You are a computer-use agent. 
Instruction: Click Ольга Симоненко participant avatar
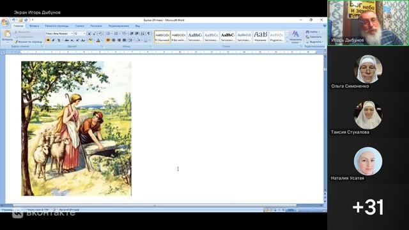pyautogui.click(x=368, y=69)
